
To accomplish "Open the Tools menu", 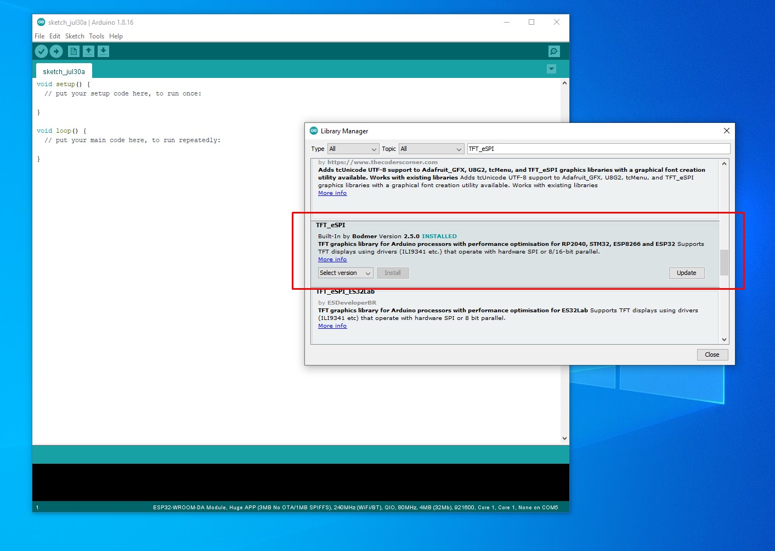I will (x=97, y=36).
